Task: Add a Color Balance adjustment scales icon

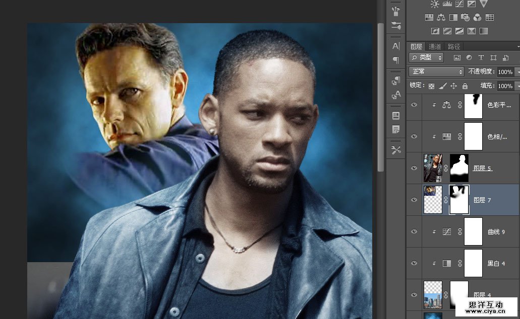Action: (x=441, y=17)
